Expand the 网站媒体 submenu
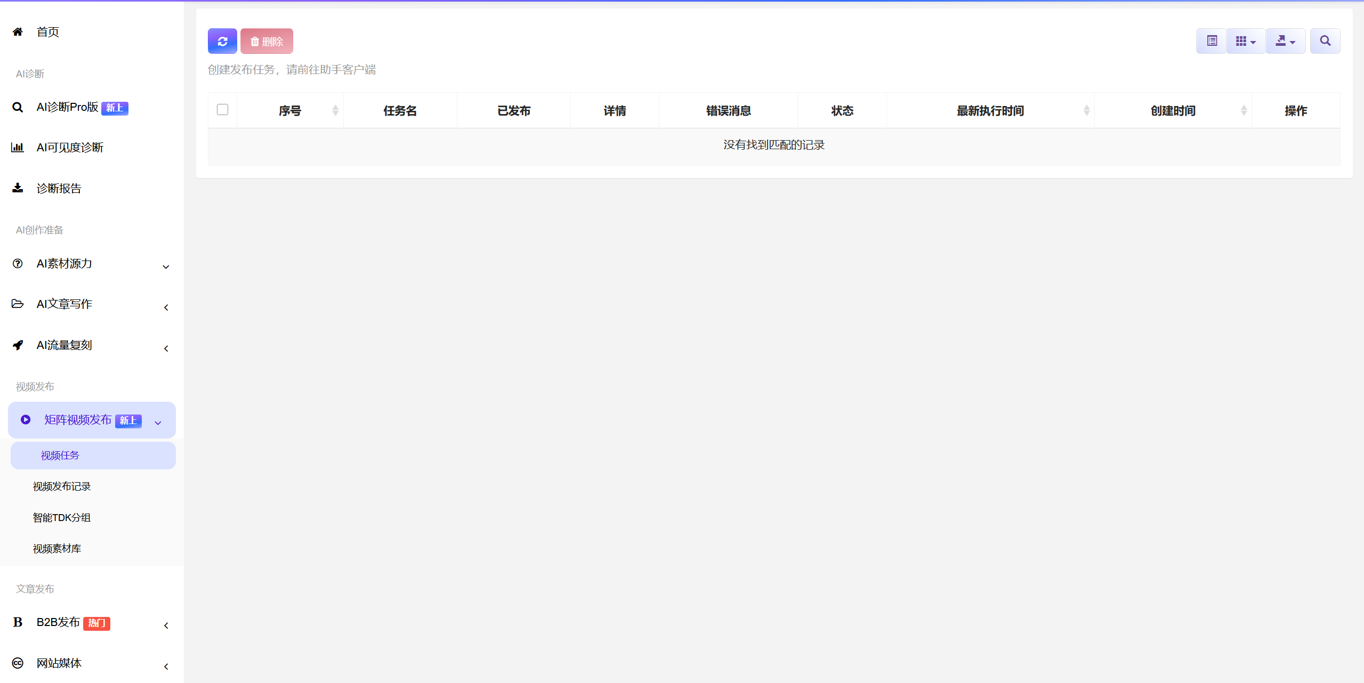 (x=92, y=663)
